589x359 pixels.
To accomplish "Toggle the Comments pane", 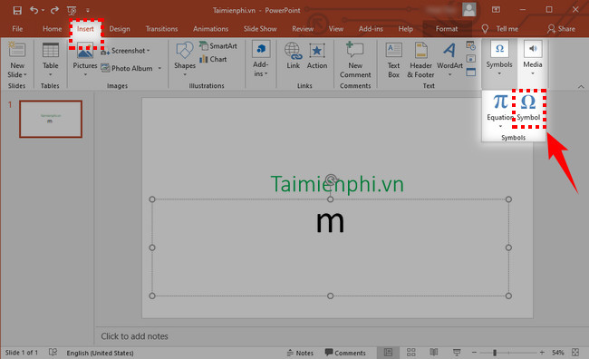I will click(345, 353).
